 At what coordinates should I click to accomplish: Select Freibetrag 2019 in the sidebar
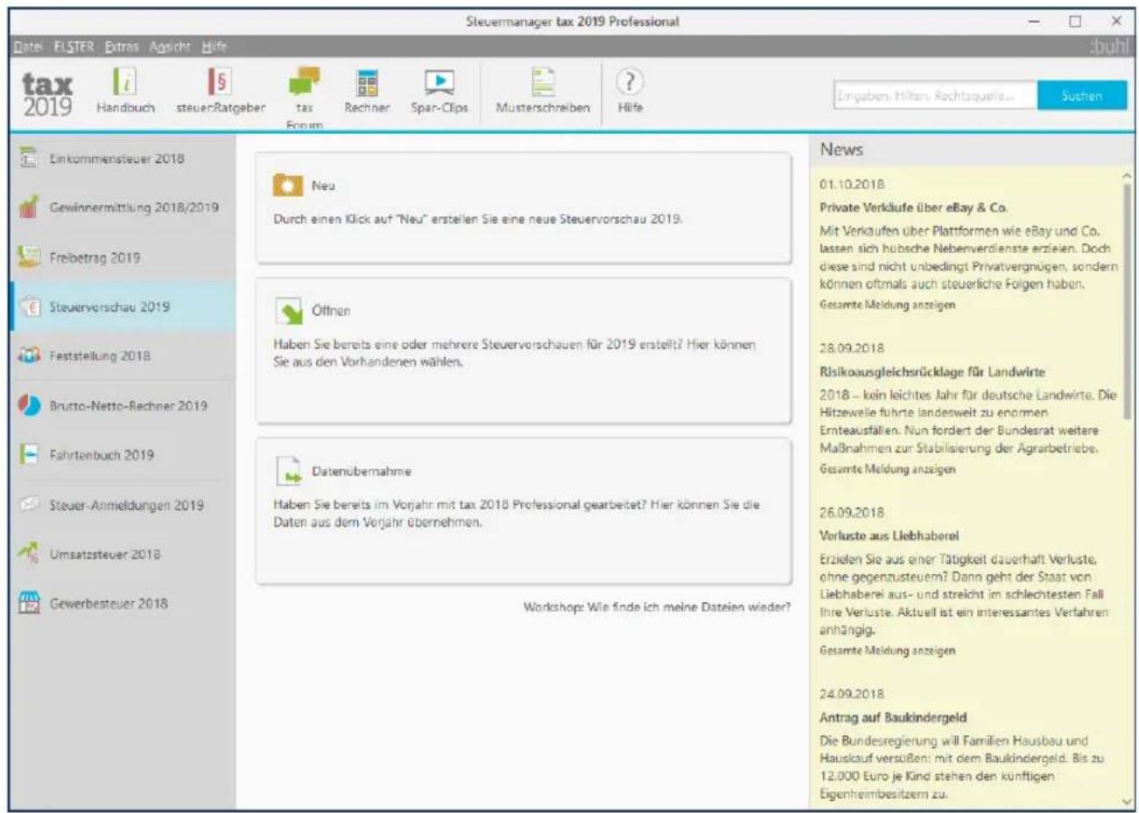coord(123,256)
